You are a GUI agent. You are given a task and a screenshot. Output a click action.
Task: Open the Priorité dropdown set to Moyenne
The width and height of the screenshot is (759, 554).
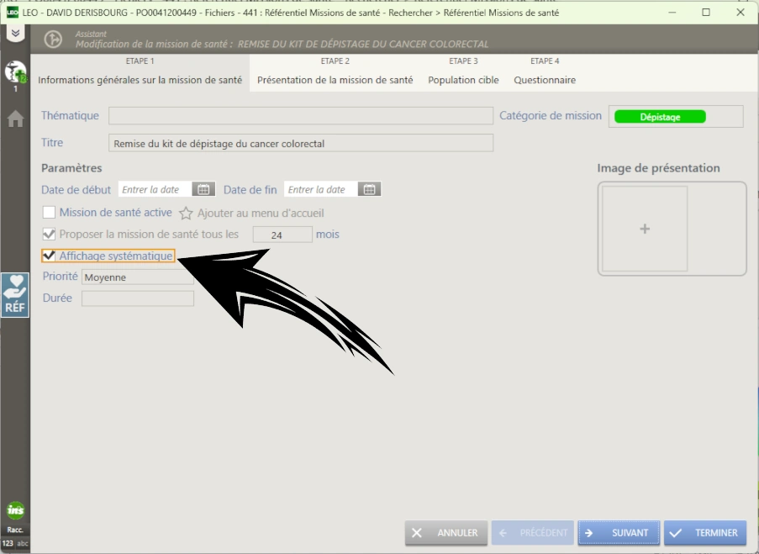coord(138,277)
